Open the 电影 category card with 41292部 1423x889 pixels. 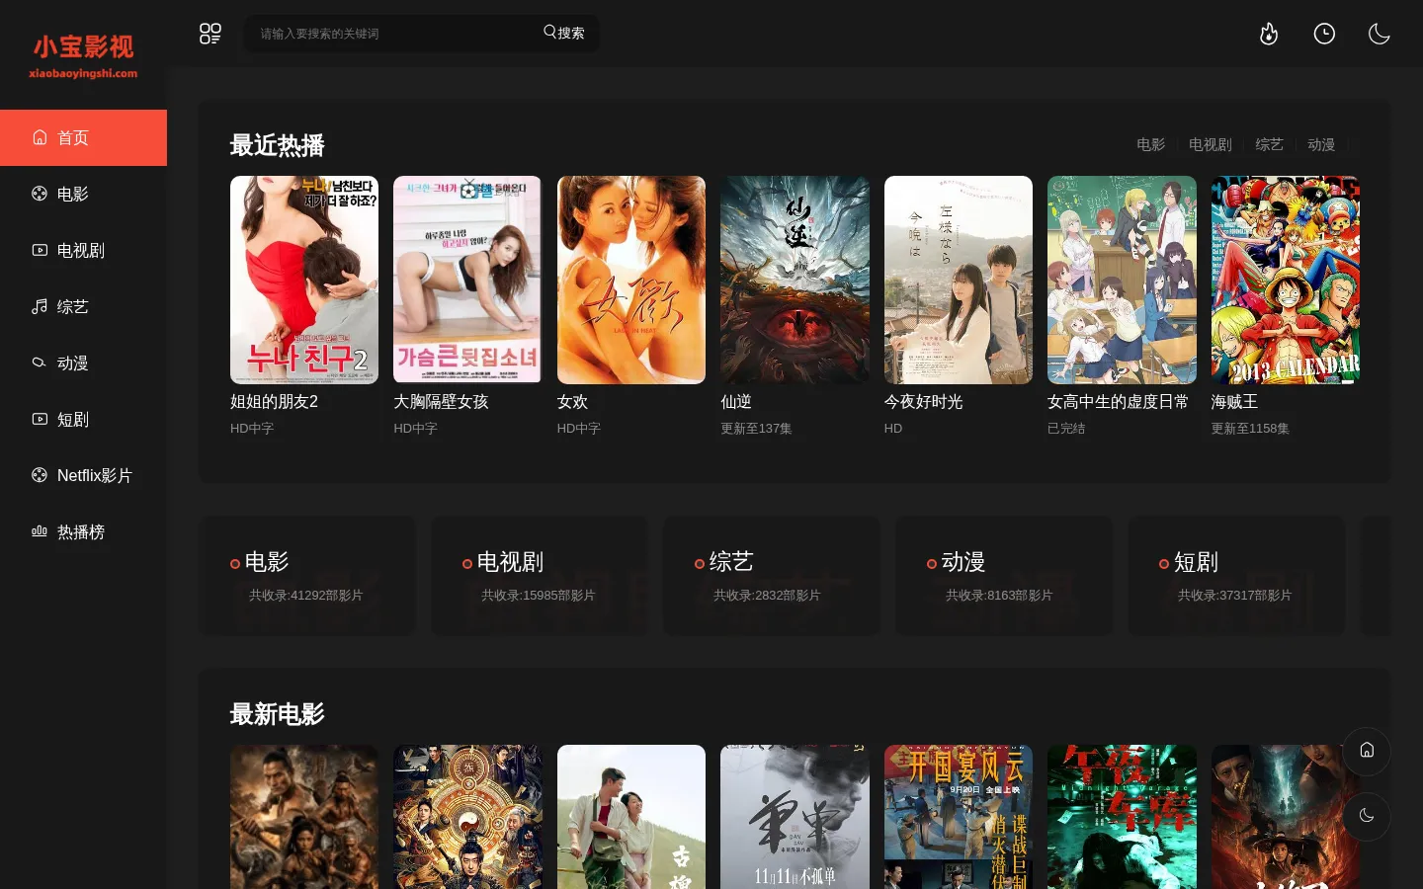(307, 576)
